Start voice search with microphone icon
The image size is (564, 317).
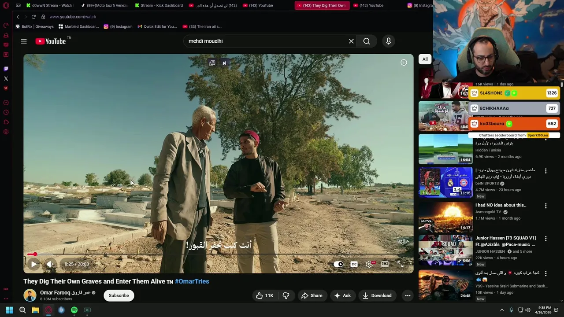pyautogui.click(x=389, y=41)
